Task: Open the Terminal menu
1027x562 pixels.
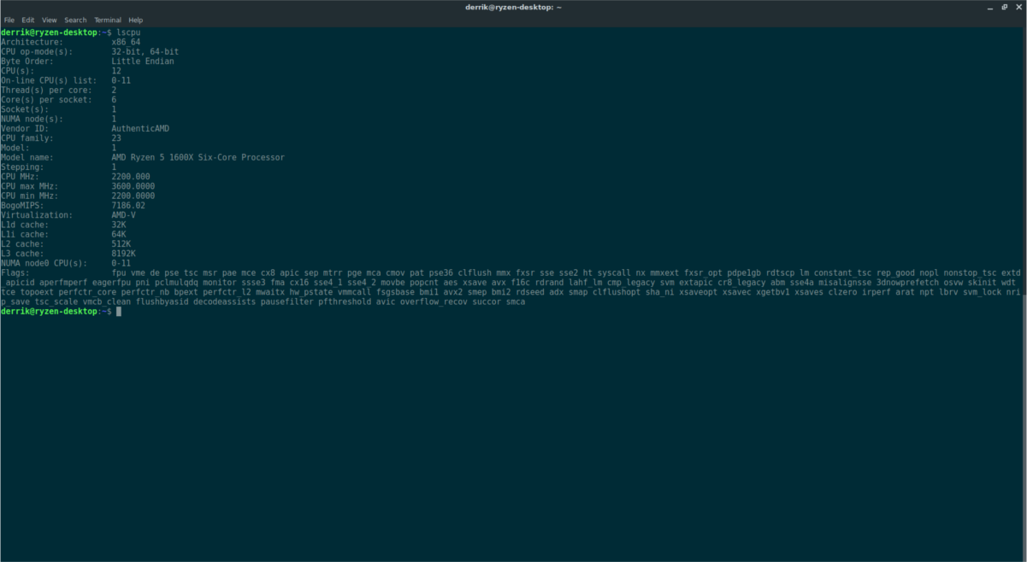Action: (x=108, y=20)
